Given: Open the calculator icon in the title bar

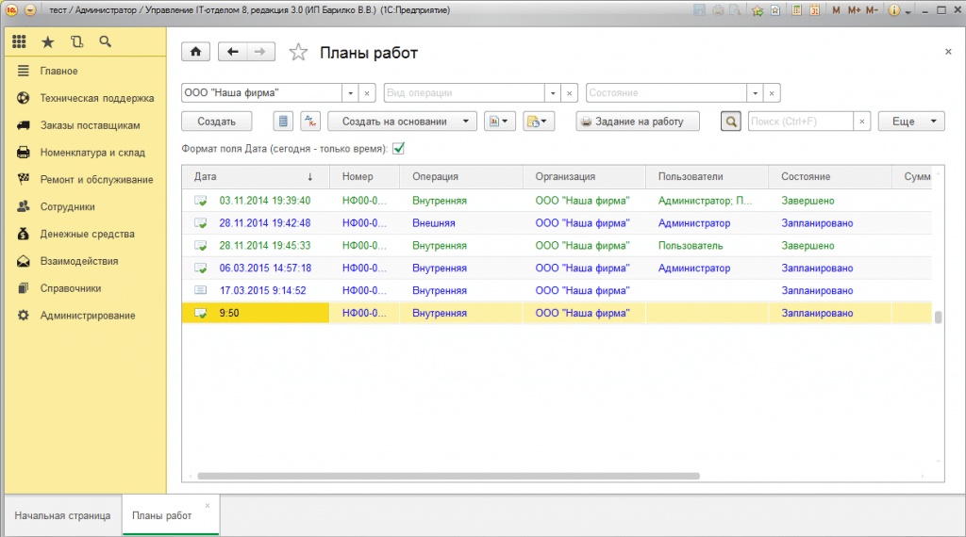Looking at the screenshot, I should (x=796, y=9).
